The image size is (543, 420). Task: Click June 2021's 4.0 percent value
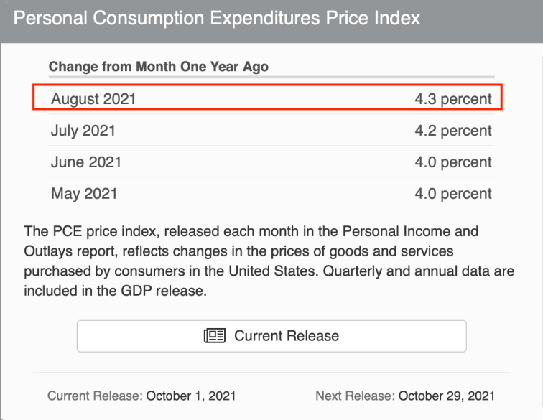click(453, 162)
